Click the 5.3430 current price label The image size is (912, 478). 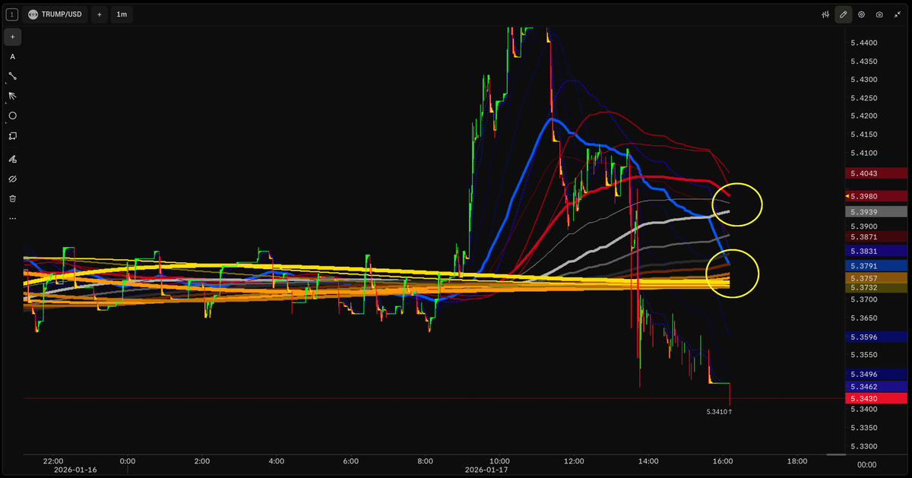(876, 399)
